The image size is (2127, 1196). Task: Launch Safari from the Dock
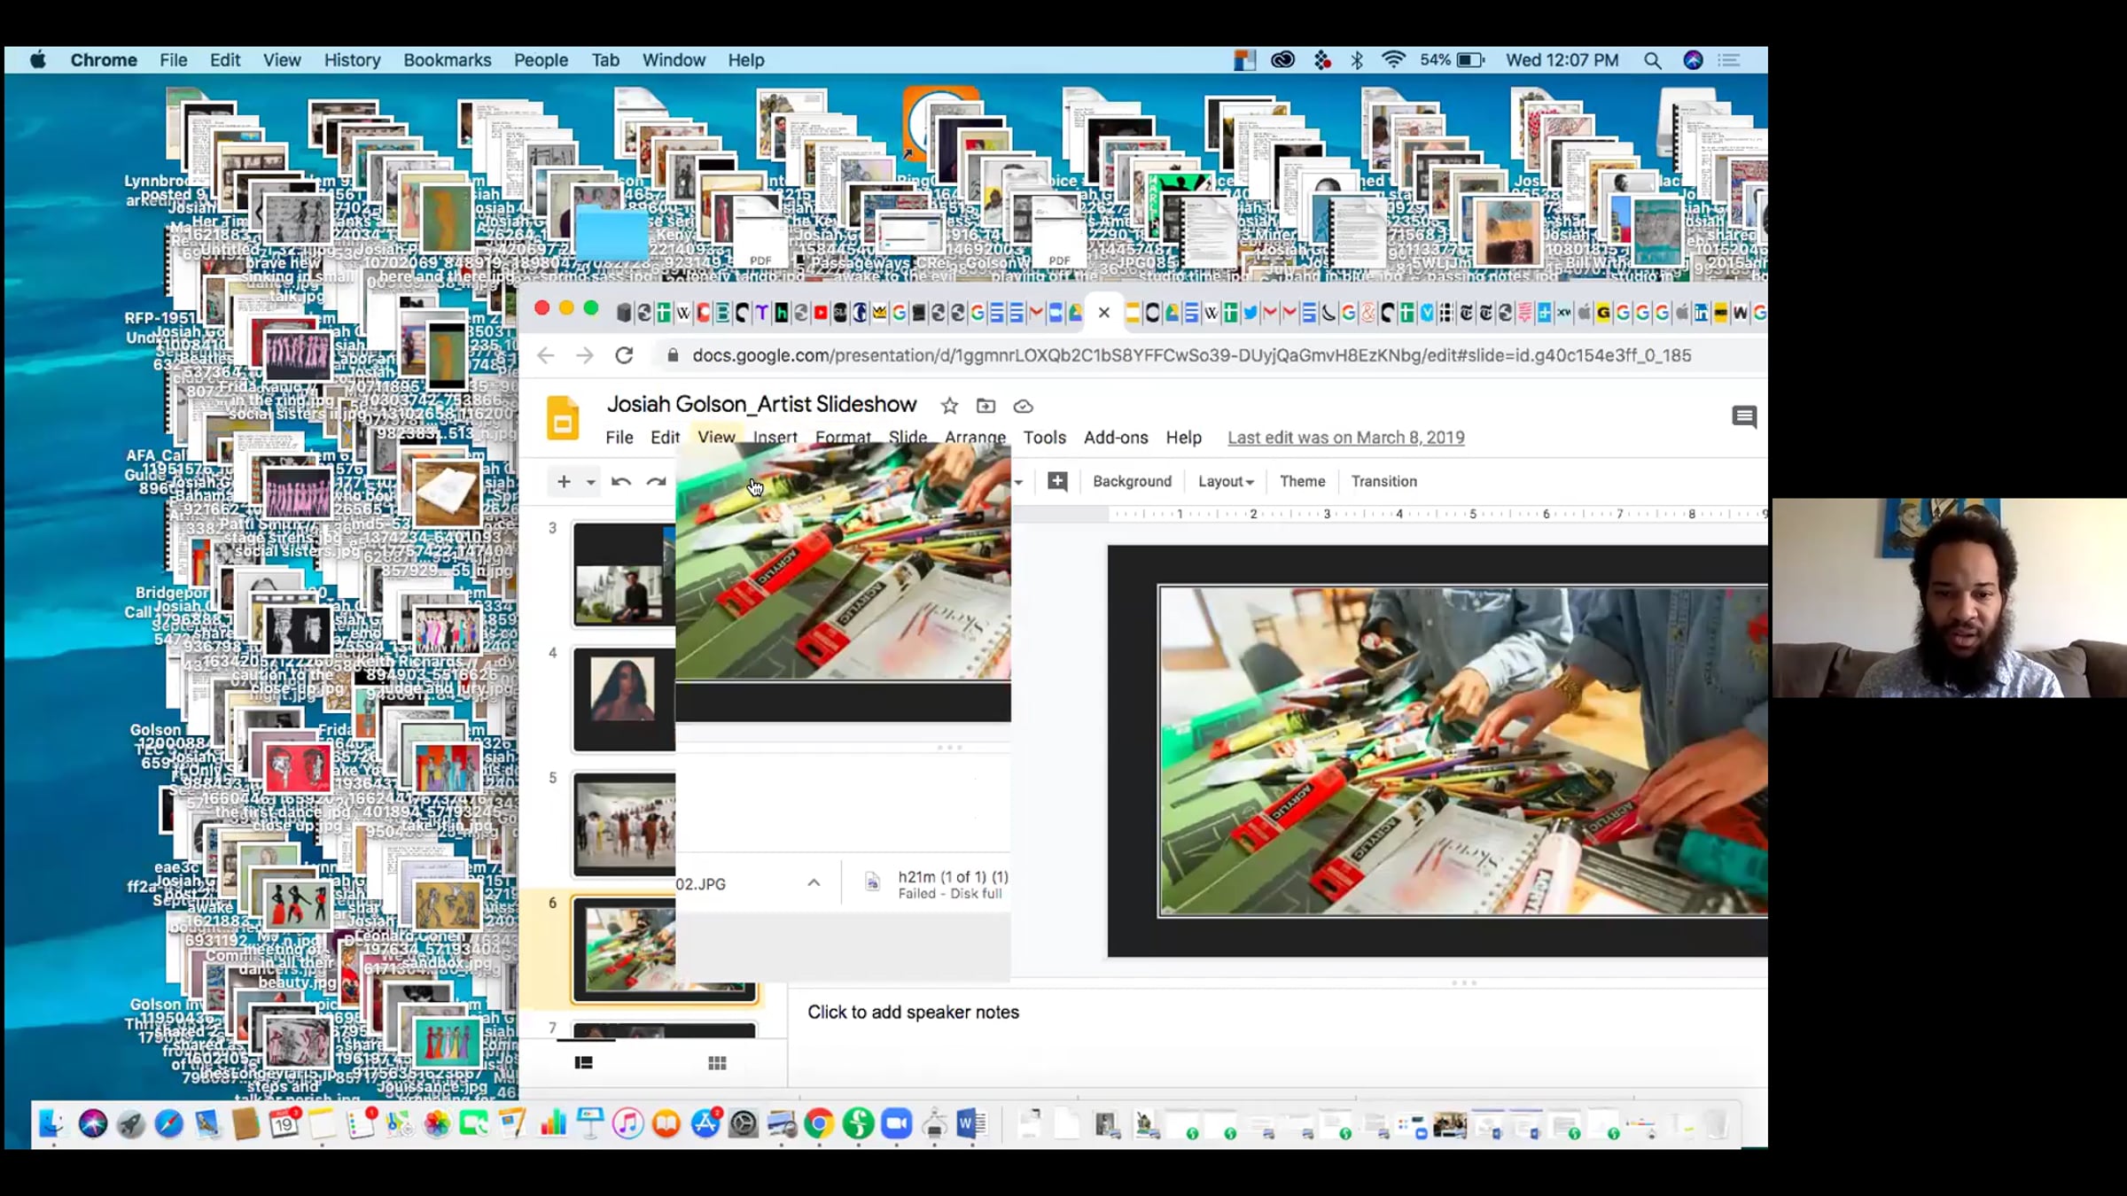pyautogui.click(x=168, y=1124)
